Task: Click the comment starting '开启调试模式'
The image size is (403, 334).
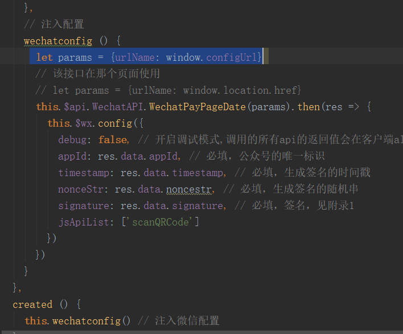Action: click(279, 140)
